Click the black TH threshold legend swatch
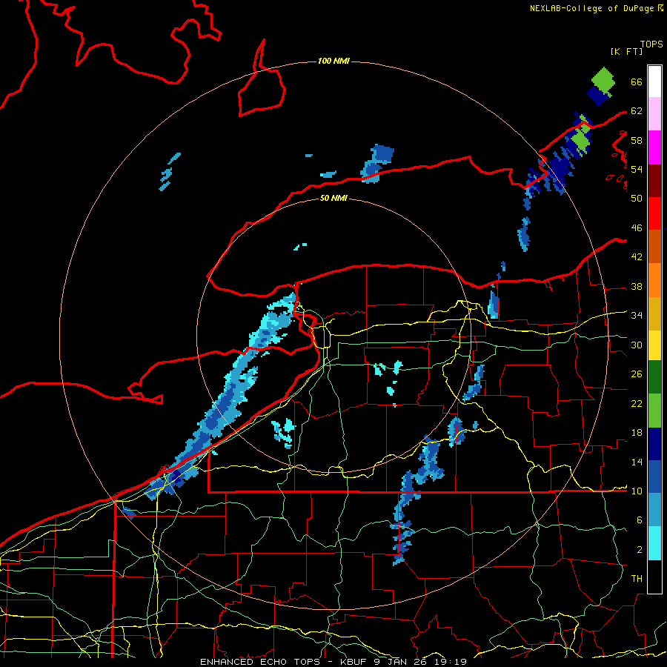 pyautogui.click(x=654, y=577)
